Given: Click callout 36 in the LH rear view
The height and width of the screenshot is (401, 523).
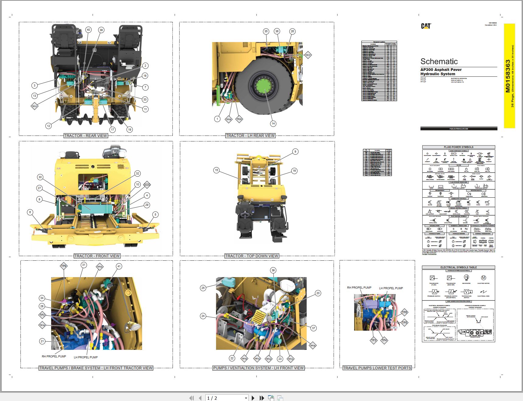Looking at the screenshot, I should click(277, 31).
